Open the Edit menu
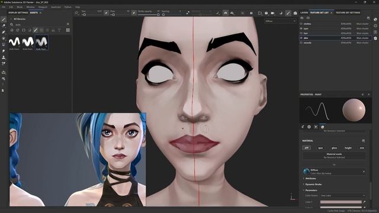379x213 pixels. (11, 7)
